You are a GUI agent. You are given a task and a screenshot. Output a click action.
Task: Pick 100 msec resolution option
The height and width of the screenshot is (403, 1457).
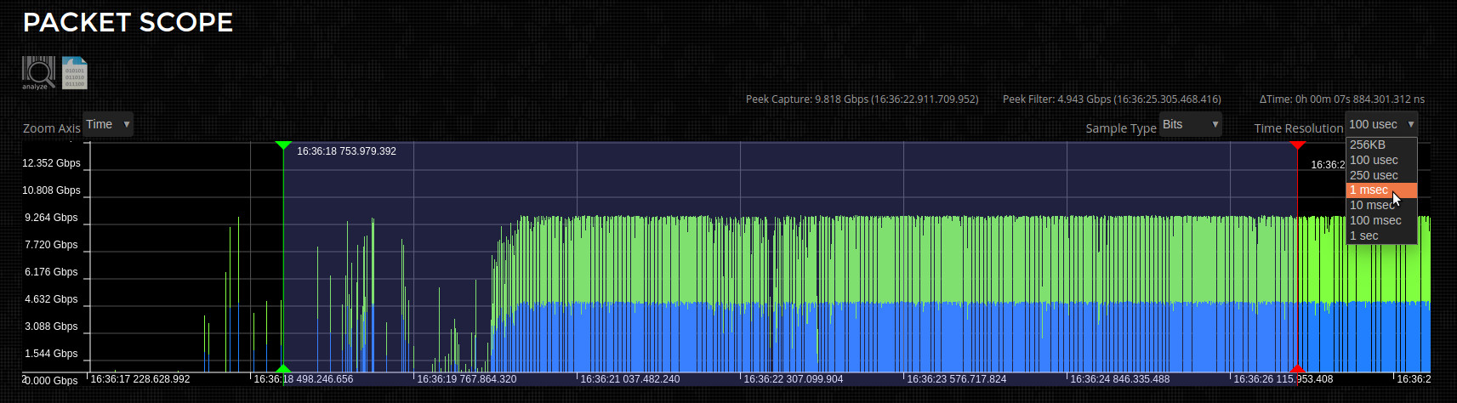(x=1381, y=220)
